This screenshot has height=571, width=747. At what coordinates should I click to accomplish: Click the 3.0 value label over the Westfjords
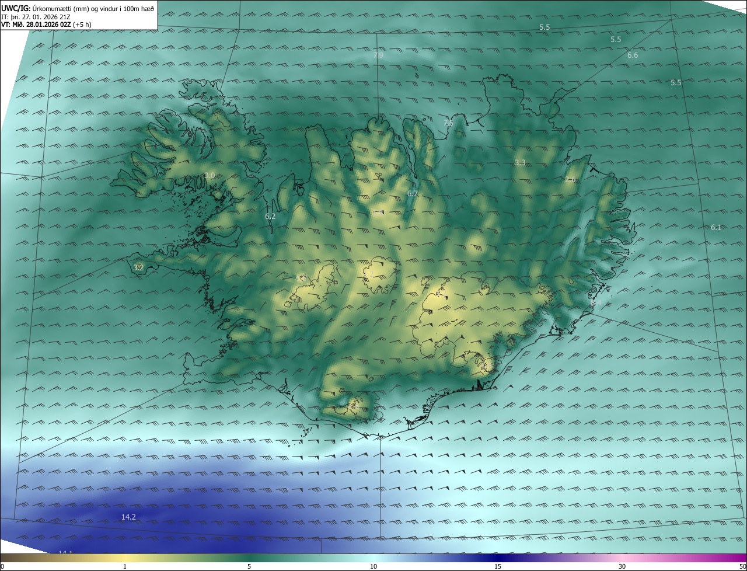(210, 176)
